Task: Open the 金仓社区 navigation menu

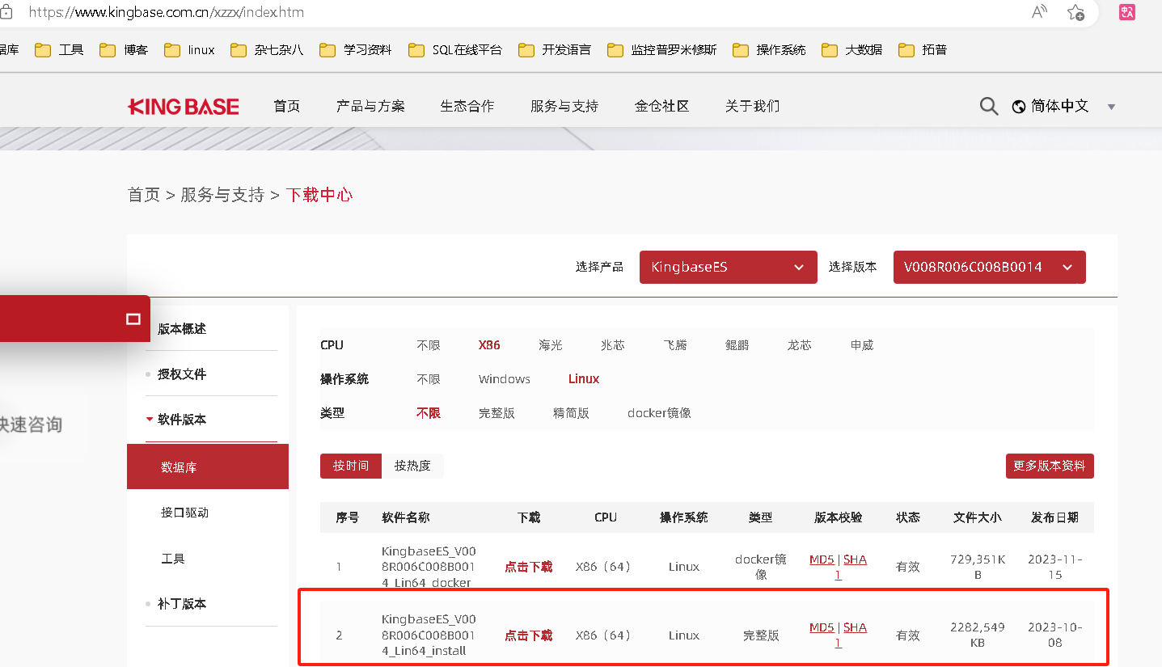Action: [662, 107]
